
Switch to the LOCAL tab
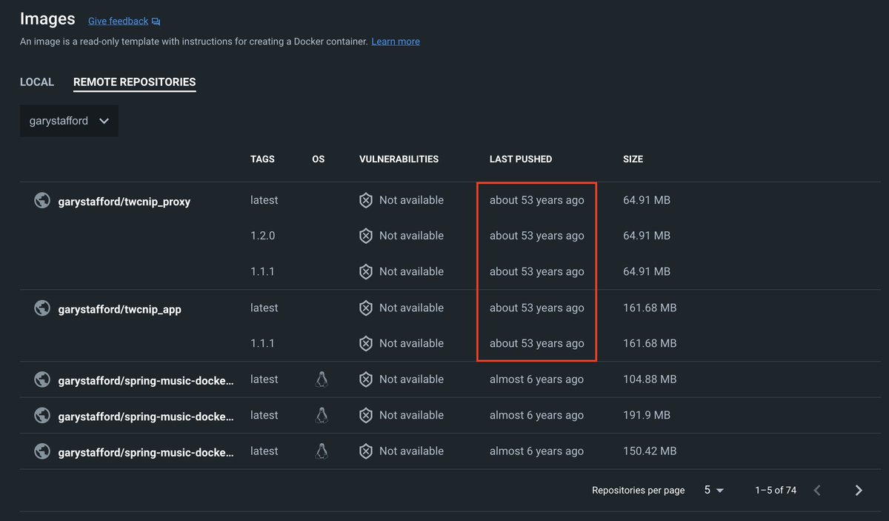(37, 82)
